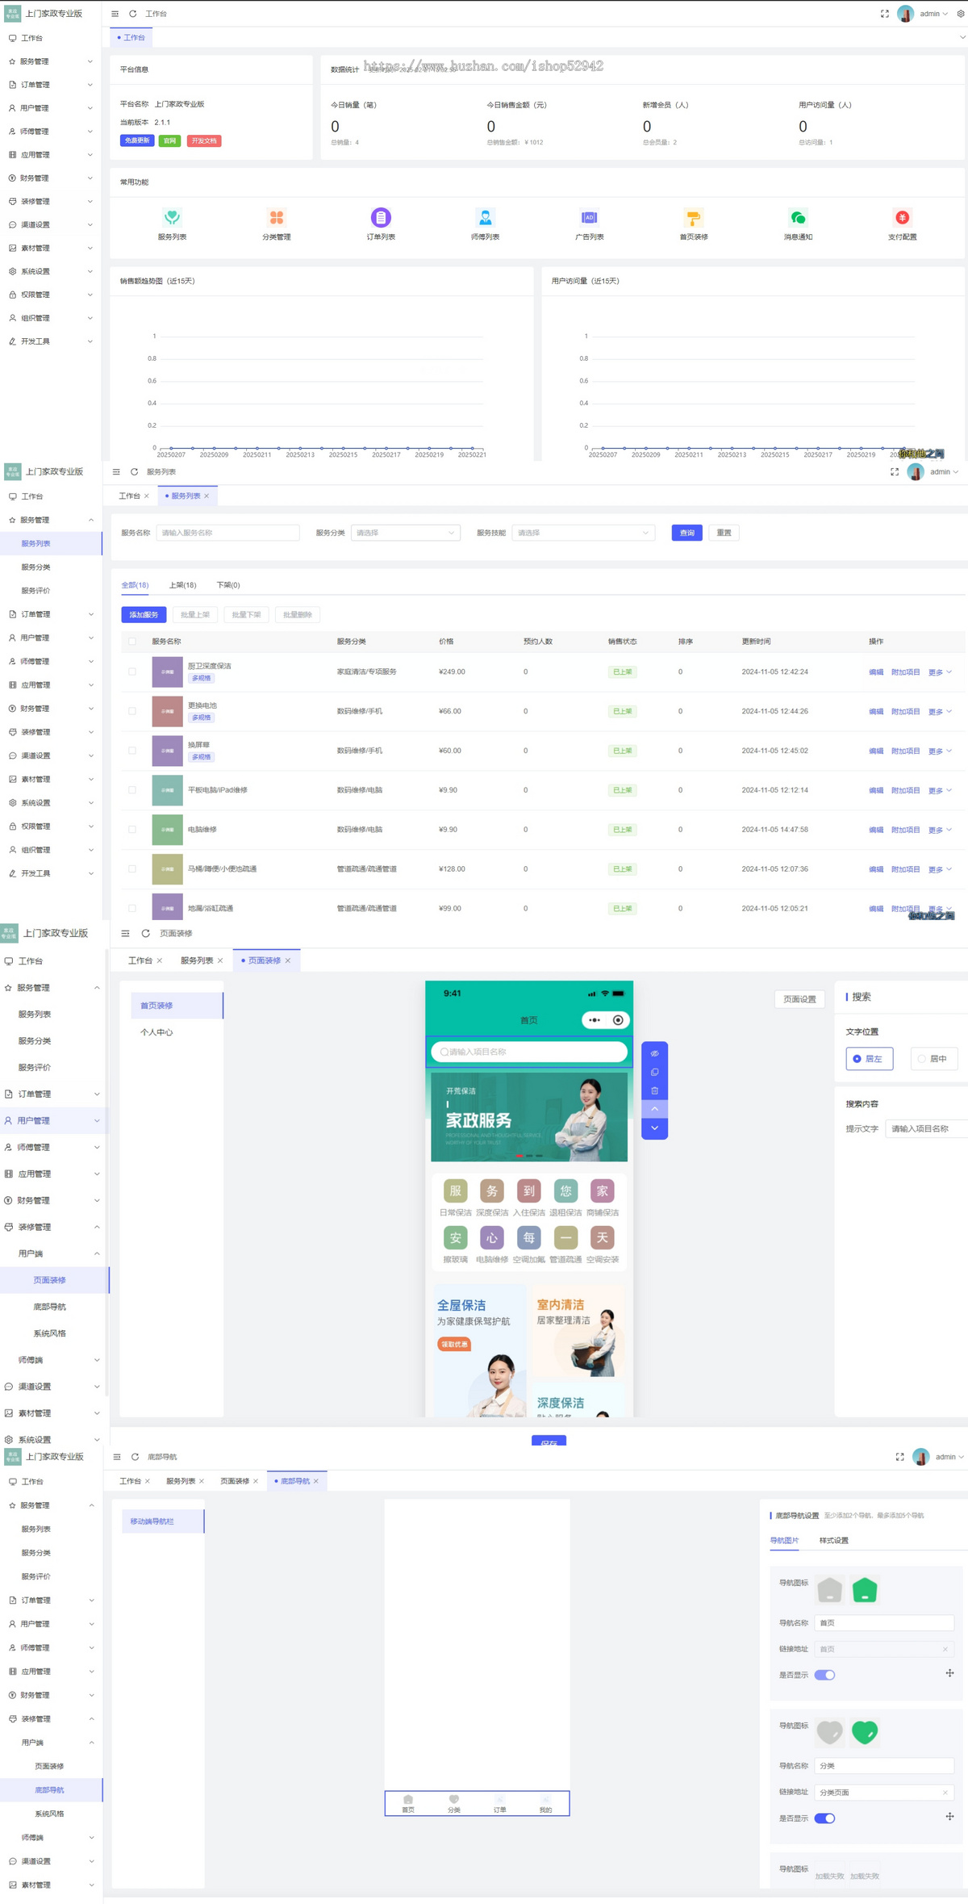Select 移动端导航栏 list item
Image resolution: width=968 pixels, height=1904 pixels.
tap(163, 1521)
